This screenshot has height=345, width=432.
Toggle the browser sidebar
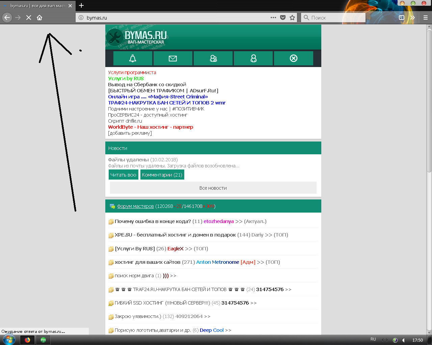(x=402, y=18)
